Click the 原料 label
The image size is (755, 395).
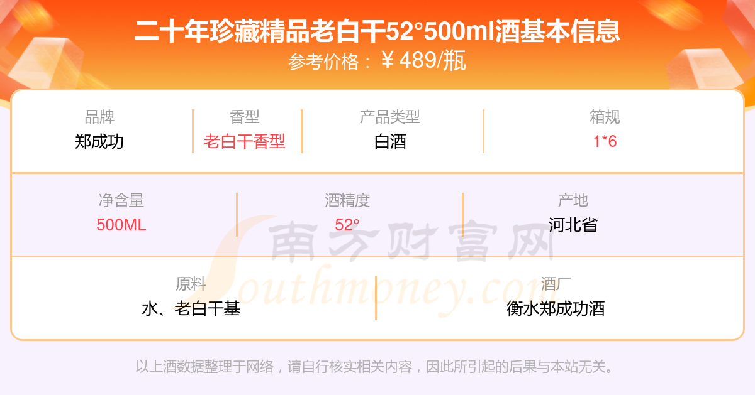(191, 284)
